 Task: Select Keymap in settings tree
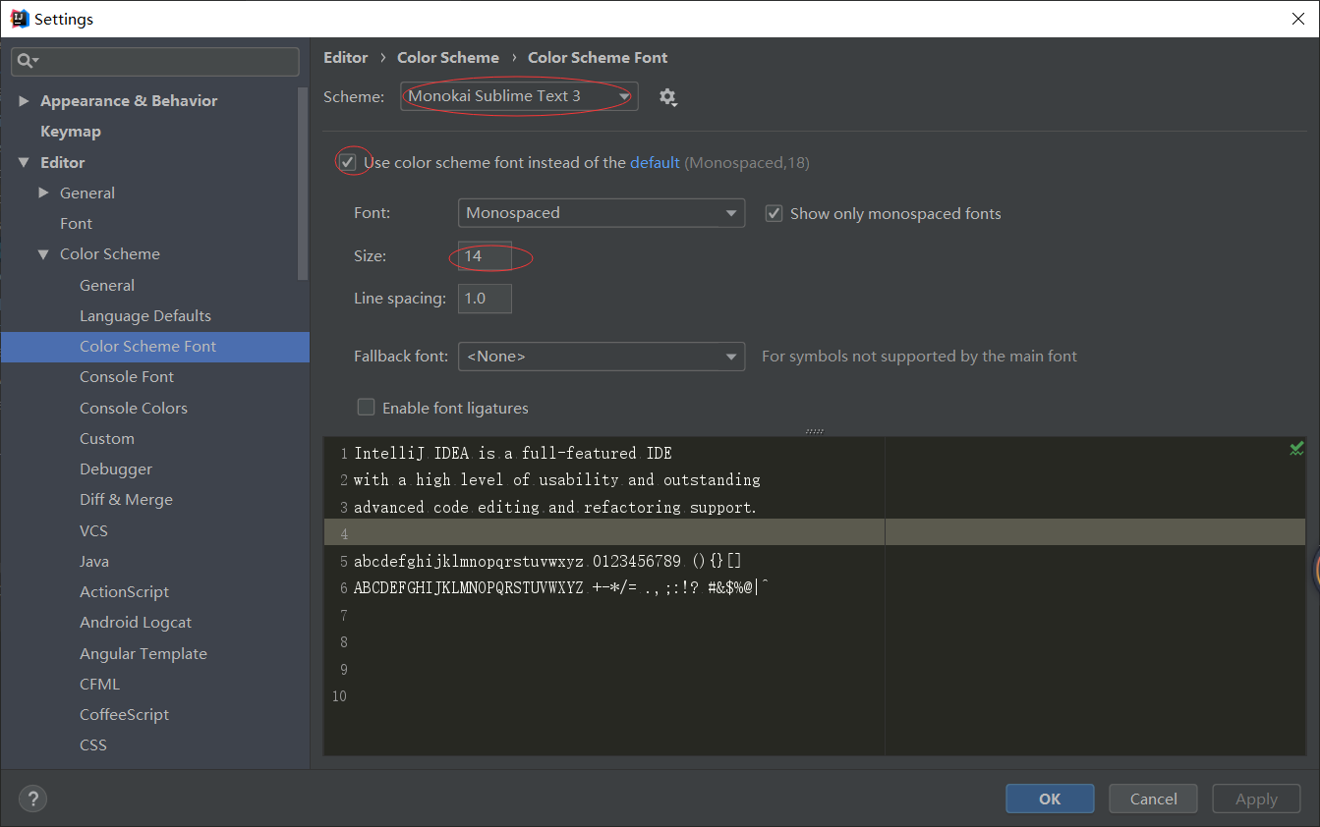pos(71,132)
